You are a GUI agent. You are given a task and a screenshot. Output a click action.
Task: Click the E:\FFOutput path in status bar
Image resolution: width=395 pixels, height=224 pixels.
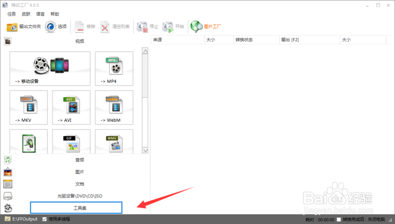pyautogui.click(x=25, y=219)
